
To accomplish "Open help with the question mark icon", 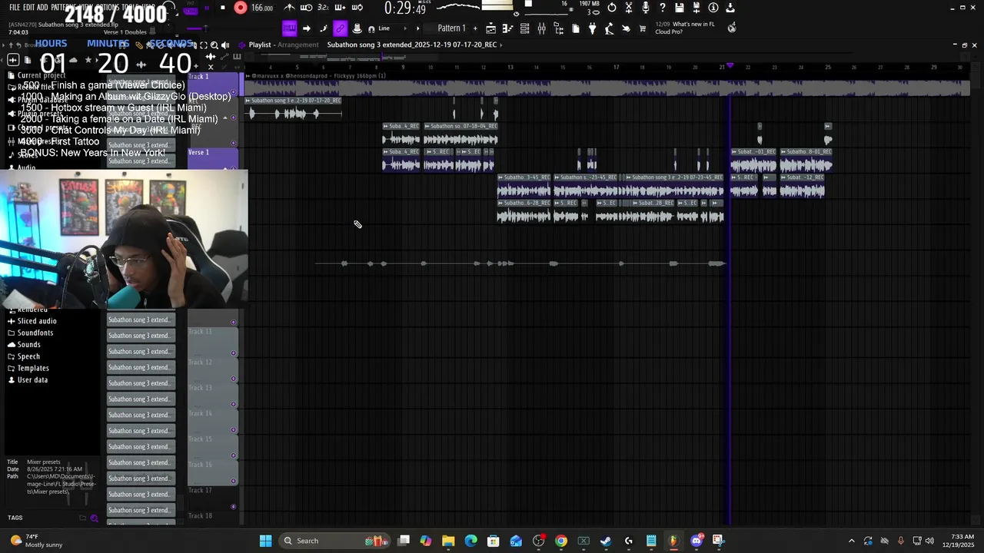I will [663, 8].
